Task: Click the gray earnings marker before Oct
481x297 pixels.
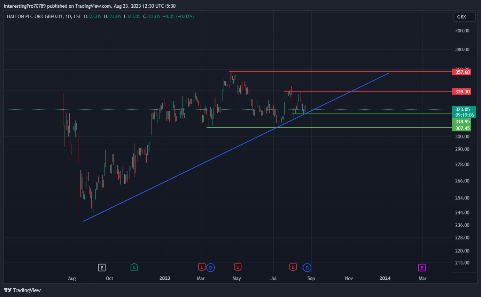Action: (102, 267)
